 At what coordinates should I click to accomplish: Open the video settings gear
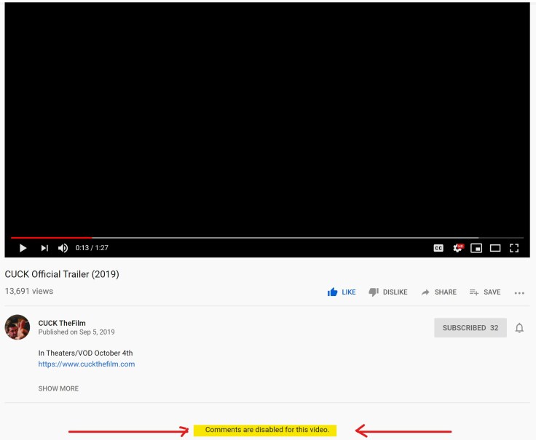pyautogui.click(x=458, y=248)
